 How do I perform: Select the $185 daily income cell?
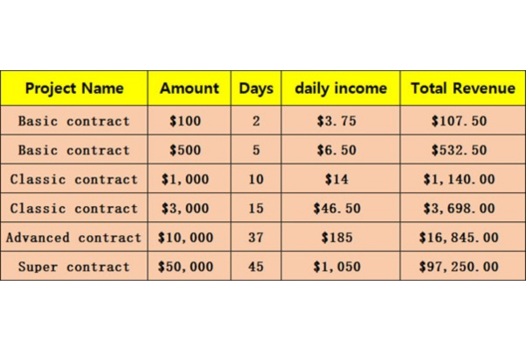pos(341,237)
